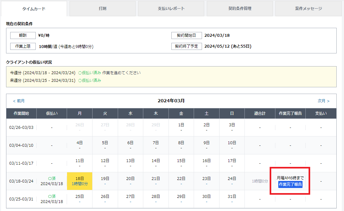Switch to the 打刻 tab
The height and width of the screenshot is (211, 344).
click(x=102, y=9)
